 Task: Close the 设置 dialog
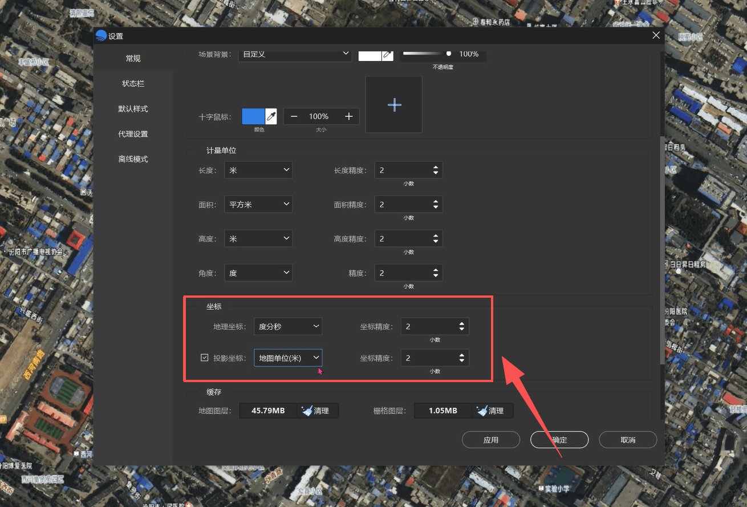656,35
